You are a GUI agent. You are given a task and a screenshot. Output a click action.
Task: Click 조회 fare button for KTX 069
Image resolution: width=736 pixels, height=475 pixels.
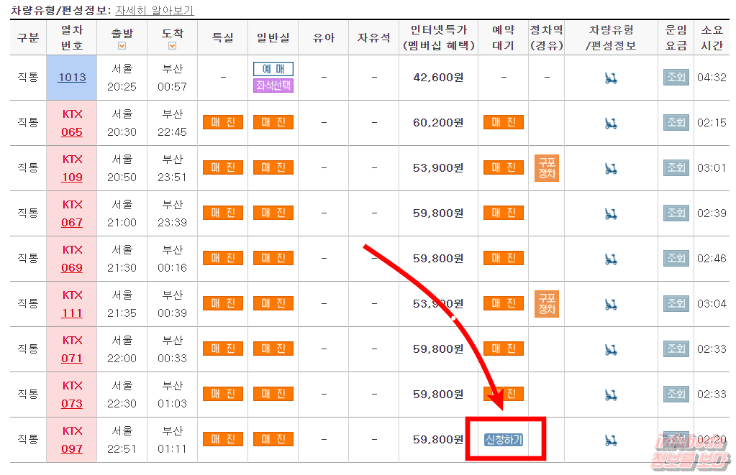[676, 258]
